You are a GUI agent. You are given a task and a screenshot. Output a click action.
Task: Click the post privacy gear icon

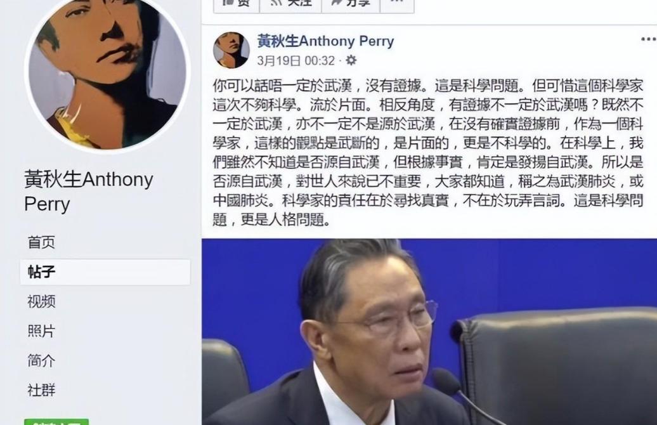tap(351, 60)
